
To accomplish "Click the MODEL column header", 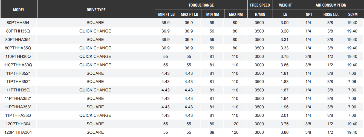I will (x=19, y=10).
